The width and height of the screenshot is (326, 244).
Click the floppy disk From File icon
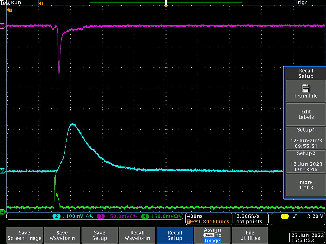(306, 88)
